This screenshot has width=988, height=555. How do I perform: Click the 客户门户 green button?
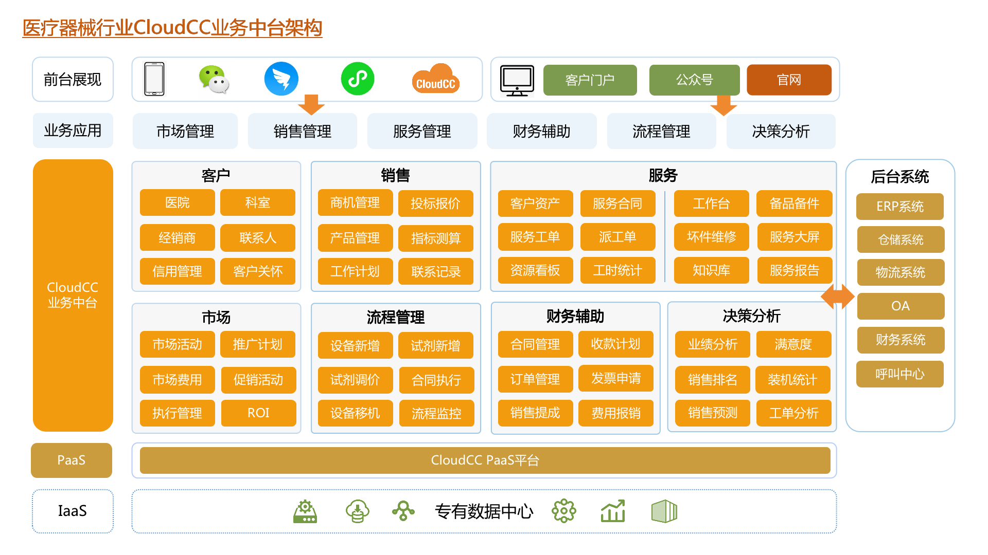coord(590,80)
